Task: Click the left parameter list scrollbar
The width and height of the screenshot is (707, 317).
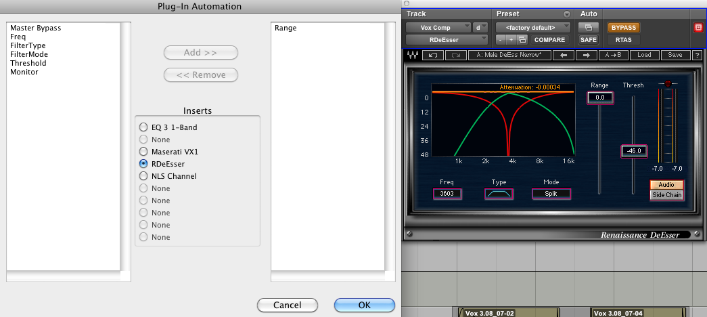Action: pyautogui.click(x=125, y=146)
